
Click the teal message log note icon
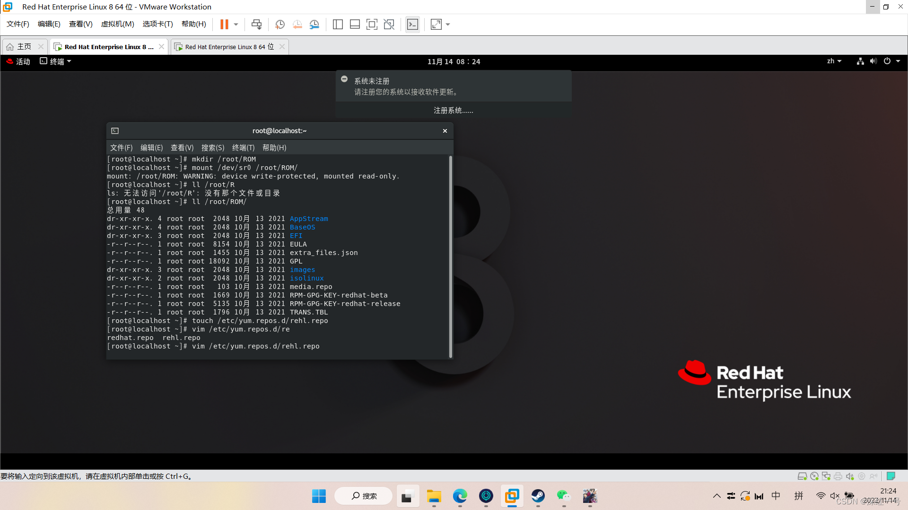coord(891,476)
